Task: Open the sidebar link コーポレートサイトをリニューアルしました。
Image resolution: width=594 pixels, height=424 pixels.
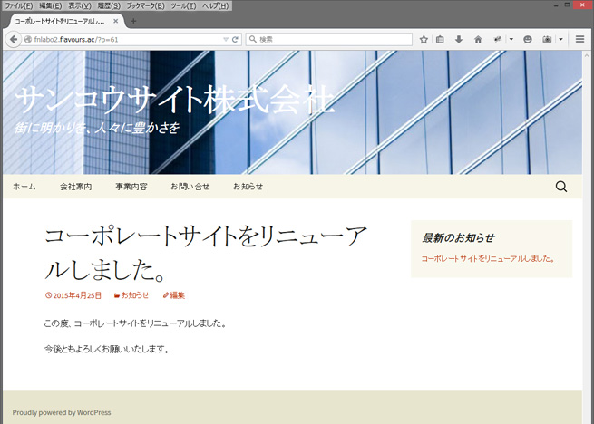Action: point(488,259)
